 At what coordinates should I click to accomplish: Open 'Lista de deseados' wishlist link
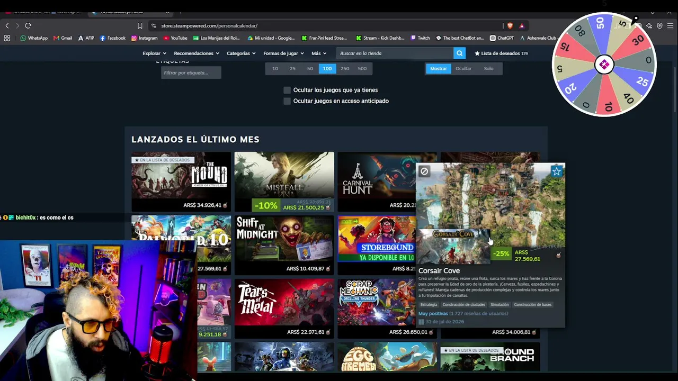click(501, 53)
